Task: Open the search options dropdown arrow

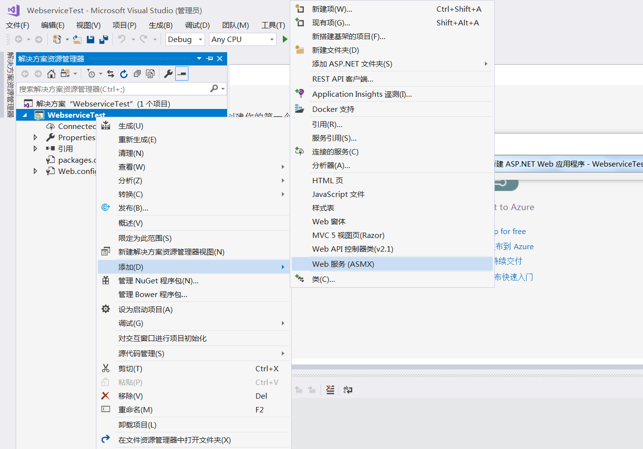Action: pyautogui.click(x=223, y=89)
